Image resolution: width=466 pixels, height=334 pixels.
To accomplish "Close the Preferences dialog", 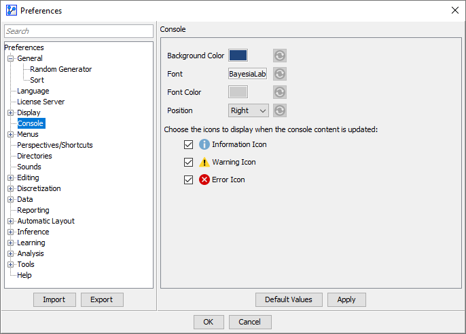I will pyautogui.click(x=454, y=10).
